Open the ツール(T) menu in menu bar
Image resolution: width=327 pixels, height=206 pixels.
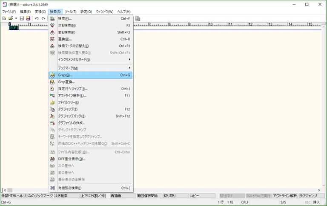pos(70,12)
